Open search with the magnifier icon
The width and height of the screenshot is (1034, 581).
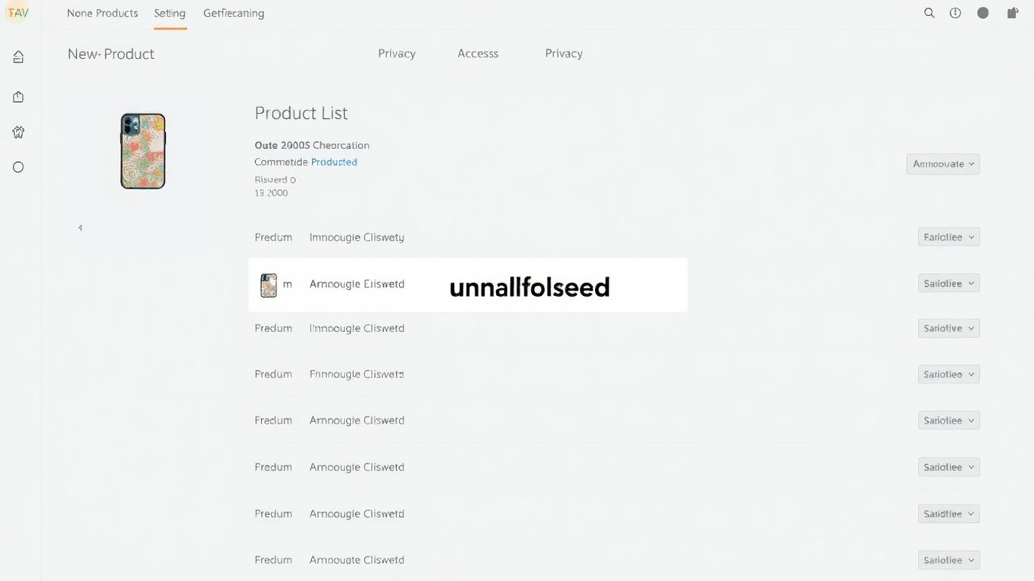(930, 13)
